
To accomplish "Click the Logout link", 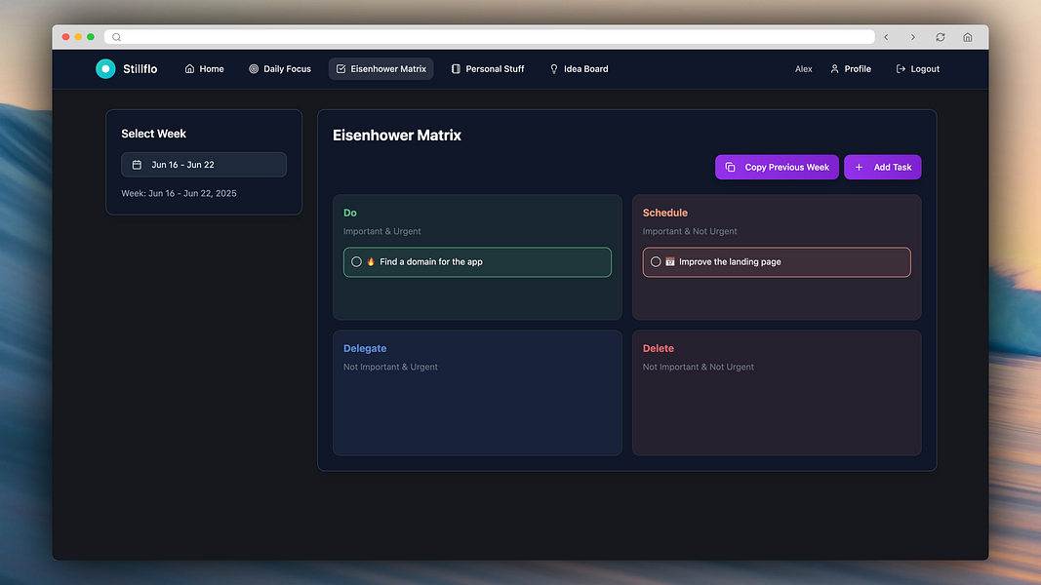I will tap(917, 69).
